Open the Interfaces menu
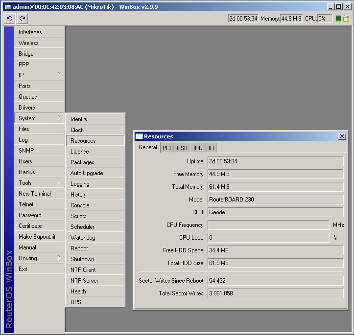Screen dimensions: 354x335 pos(39,32)
